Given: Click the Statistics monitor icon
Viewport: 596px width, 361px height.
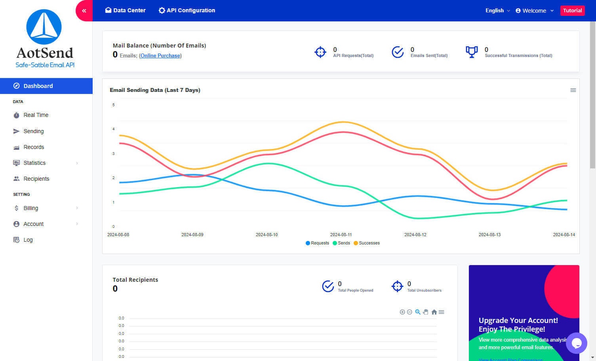Looking at the screenshot, I should [16, 163].
